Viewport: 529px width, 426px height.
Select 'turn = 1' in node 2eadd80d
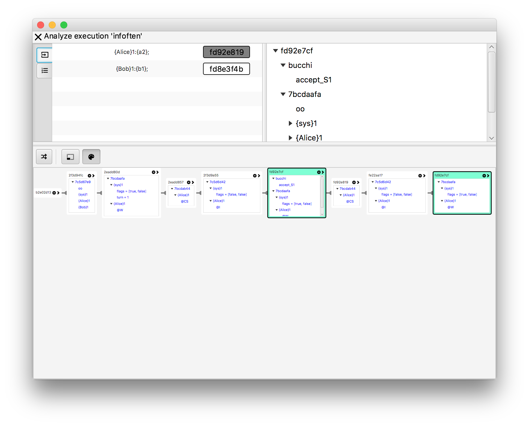click(123, 197)
